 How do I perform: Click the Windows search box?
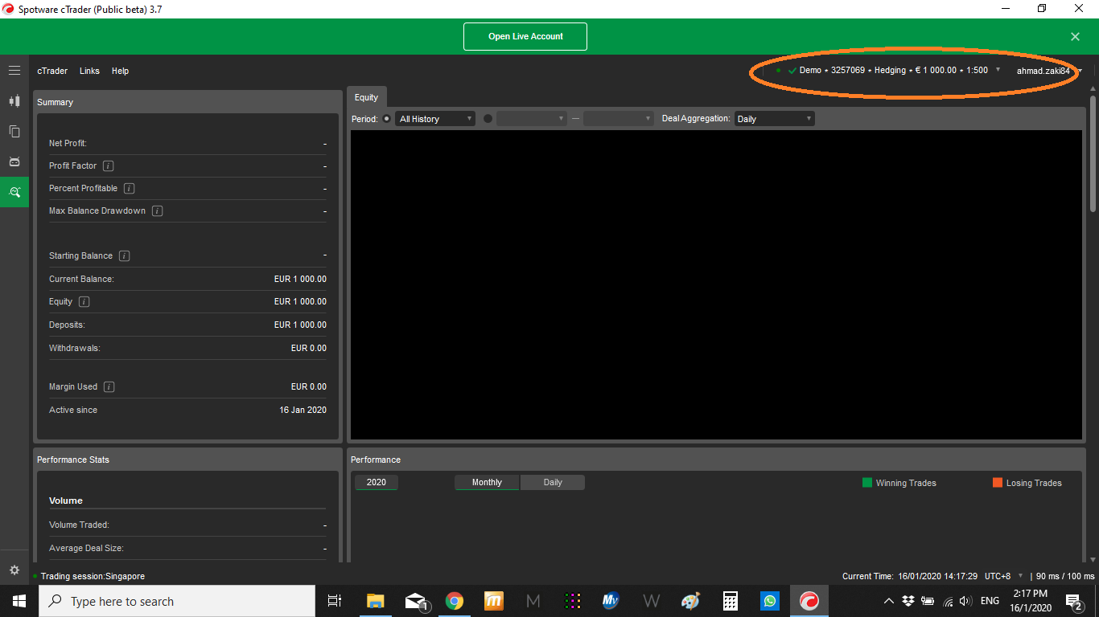click(x=177, y=601)
